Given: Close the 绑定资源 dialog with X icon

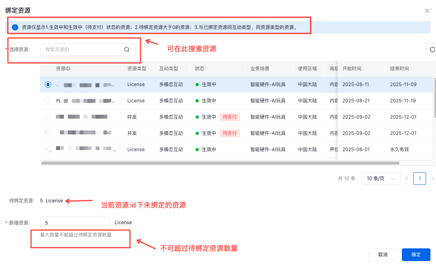Looking at the screenshot, I should coord(427,11).
